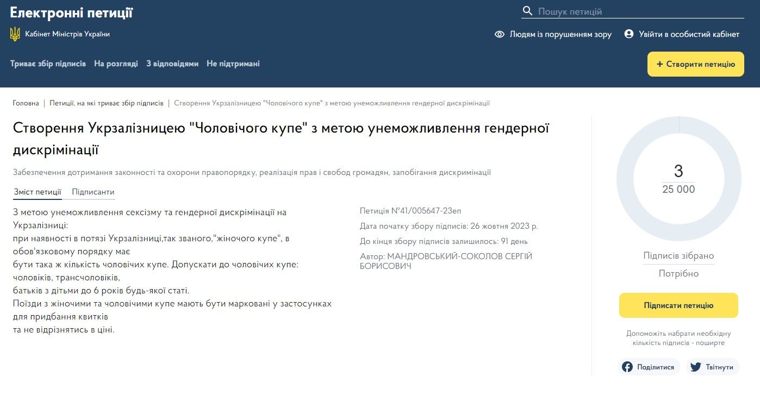Viewport: 760px width, 395px height.
Task: Switch to the Підписанти tab
Action: (x=93, y=192)
